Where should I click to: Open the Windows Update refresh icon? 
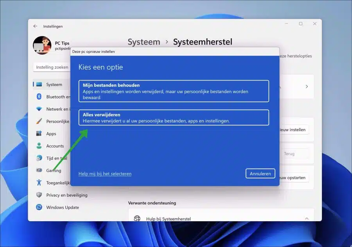(x=39, y=207)
